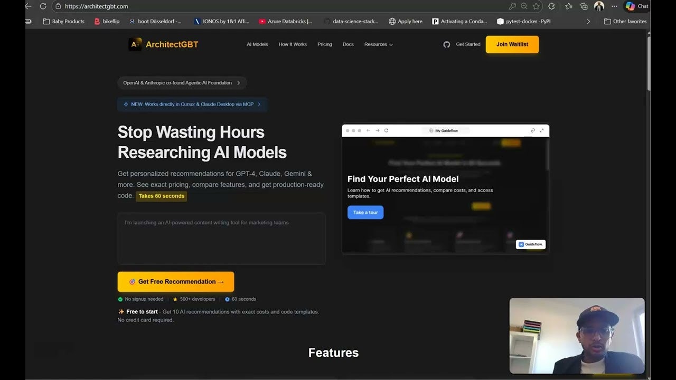
Task: Click the page vertical scrollbar
Action: click(x=648, y=63)
